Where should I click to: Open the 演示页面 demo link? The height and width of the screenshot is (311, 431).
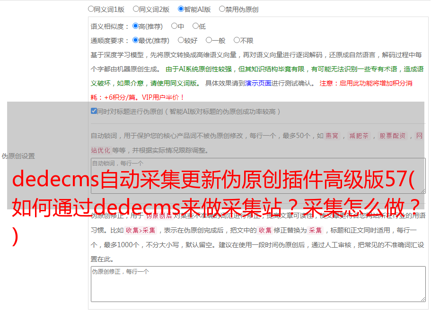258,83
